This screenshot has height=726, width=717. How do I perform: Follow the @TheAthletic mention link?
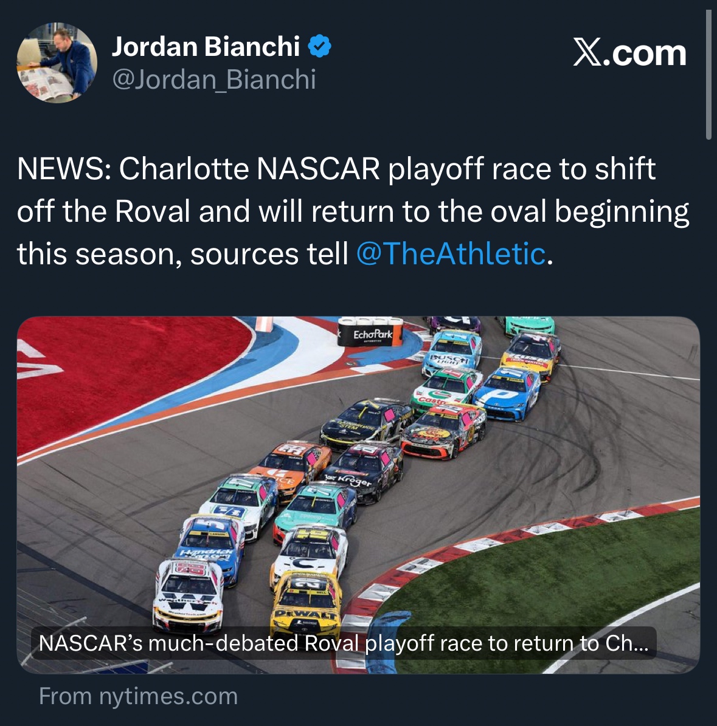click(451, 253)
